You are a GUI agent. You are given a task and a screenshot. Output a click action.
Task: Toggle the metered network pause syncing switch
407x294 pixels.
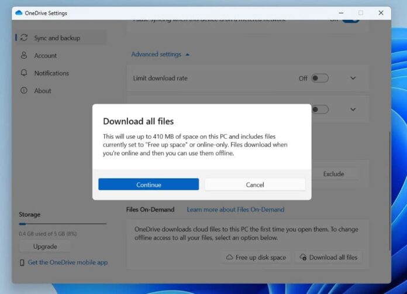(350, 20)
